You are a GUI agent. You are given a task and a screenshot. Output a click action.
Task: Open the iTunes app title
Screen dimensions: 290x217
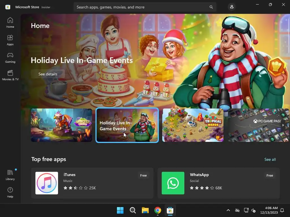coord(70,175)
